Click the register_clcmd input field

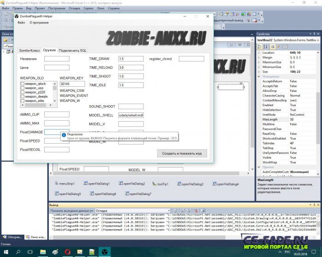191,59
